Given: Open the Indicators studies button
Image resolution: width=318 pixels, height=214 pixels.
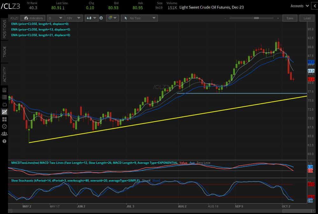Looking at the screenshot, I should coord(33,18).
